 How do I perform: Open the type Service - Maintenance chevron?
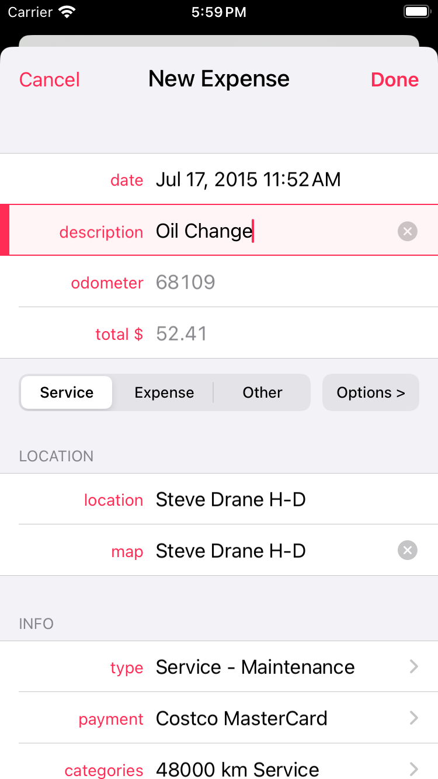[414, 666]
